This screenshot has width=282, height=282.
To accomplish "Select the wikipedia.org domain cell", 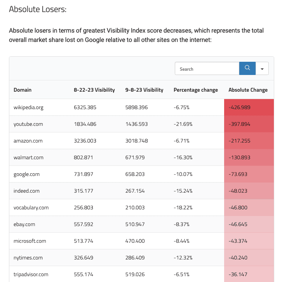I will point(28,107).
